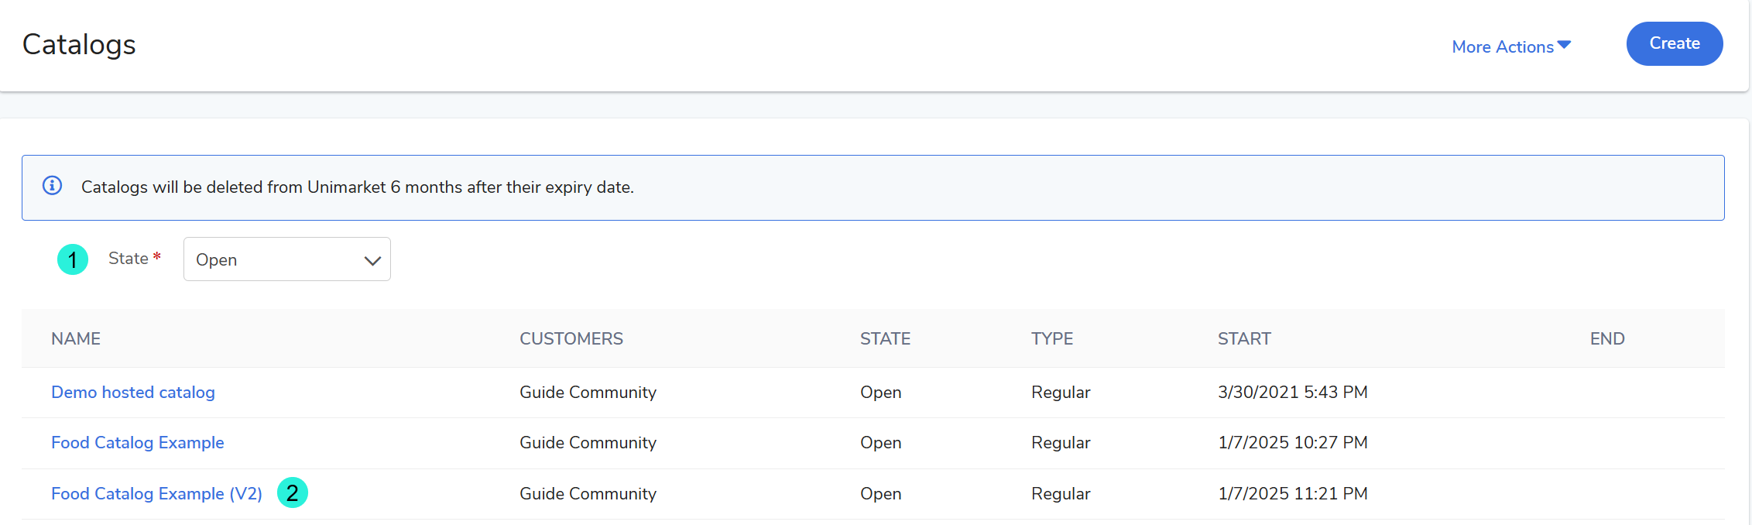Click the Catalogs page title
1752x525 pixels.
coord(79,45)
